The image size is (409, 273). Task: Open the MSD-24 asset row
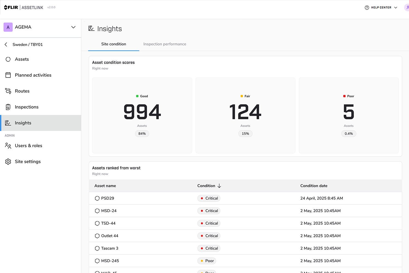109,211
